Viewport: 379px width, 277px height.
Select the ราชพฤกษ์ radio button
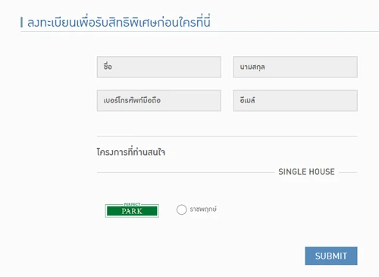click(181, 209)
